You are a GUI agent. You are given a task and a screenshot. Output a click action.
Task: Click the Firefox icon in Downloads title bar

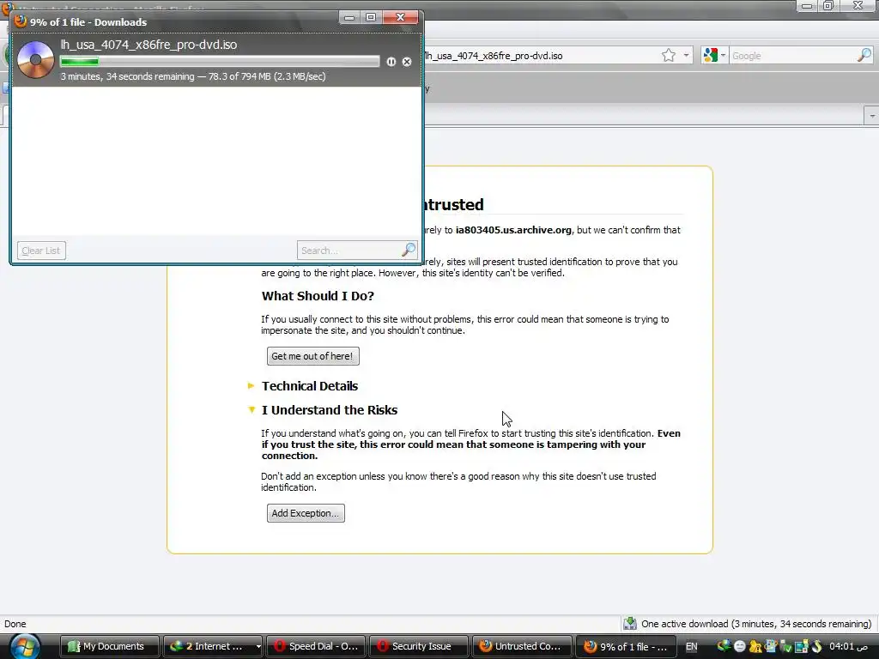tap(21, 21)
